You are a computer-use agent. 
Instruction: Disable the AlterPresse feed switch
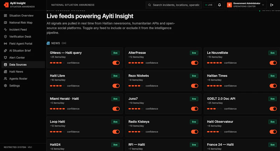(195, 63)
